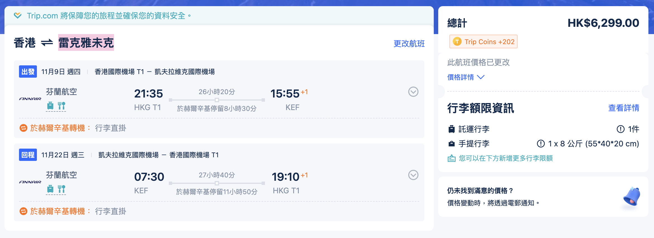Click the orange transfer icon under the departure flight

tap(23, 128)
